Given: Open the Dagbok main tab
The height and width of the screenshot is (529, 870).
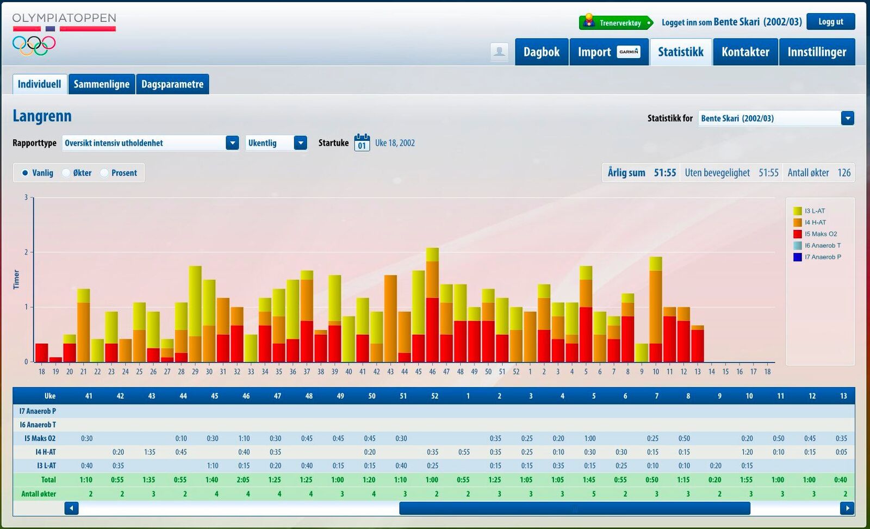Looking at the screenshot, I should click(x=541, y=52).
